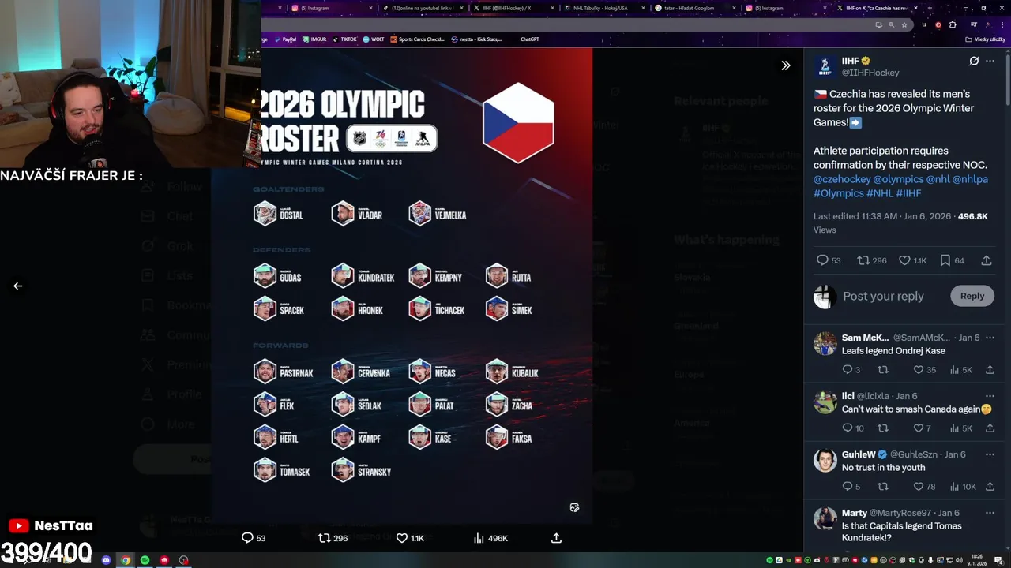Open the image options icon on the roster picture
Viewport: 1011px width, 568px height.
tap(574, 507)
